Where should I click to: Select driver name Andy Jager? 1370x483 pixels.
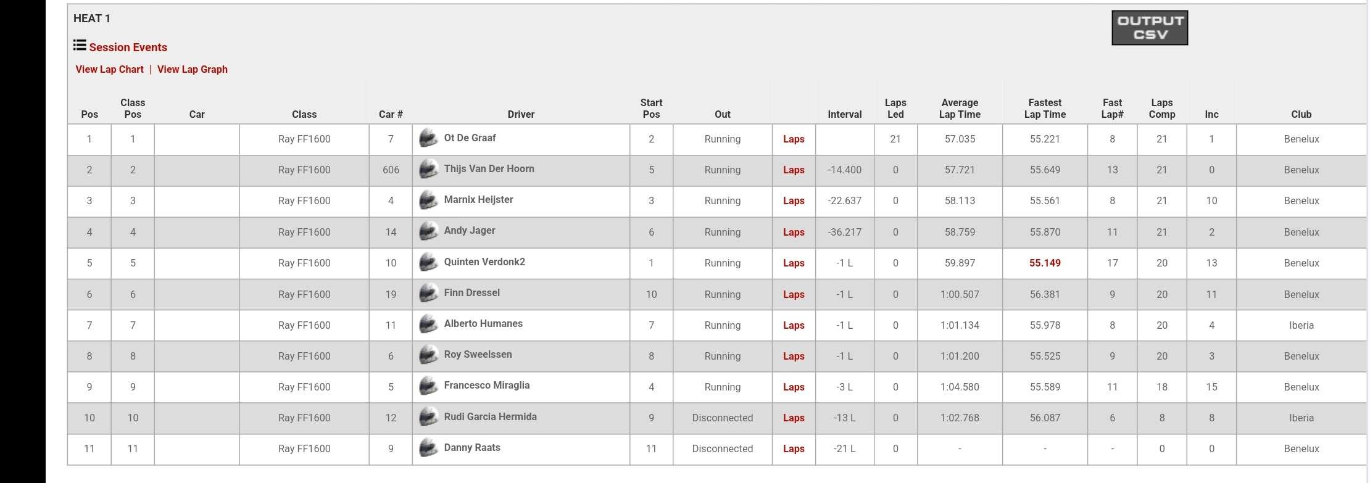click(469, 231)
